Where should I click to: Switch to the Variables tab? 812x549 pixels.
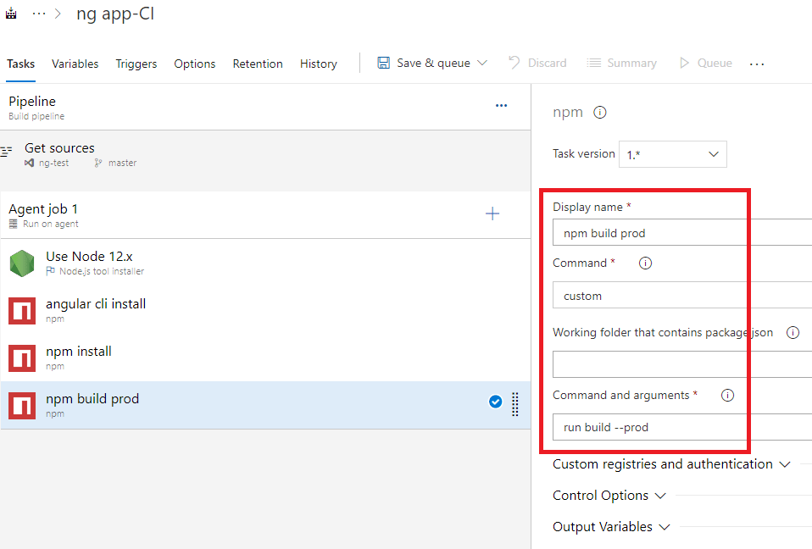[x=75, y=64]
